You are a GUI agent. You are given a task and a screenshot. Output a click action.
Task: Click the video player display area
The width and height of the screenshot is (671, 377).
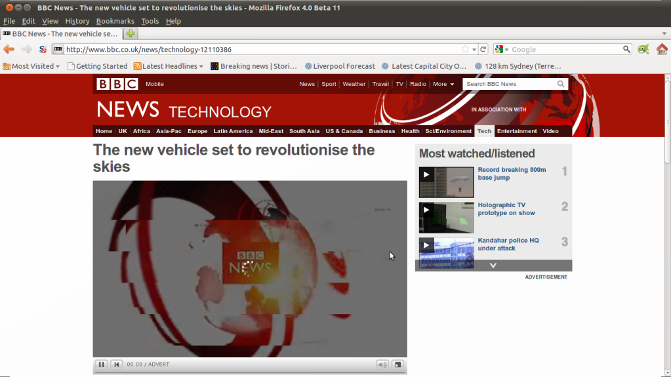click(250, 269)
